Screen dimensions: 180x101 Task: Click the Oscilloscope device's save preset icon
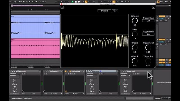click(x=68, y=74)
